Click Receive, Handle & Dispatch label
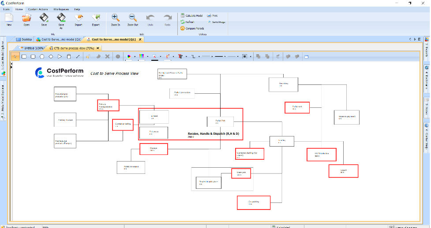The height and width of the screenshot is (228, 431). (x=214, y=134)
